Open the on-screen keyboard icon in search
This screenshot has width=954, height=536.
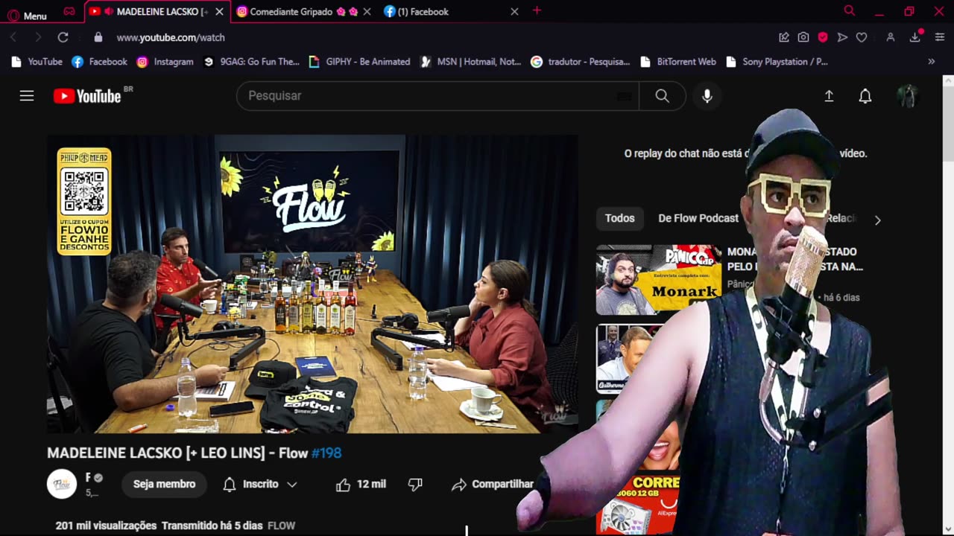(x=625, y=96)
